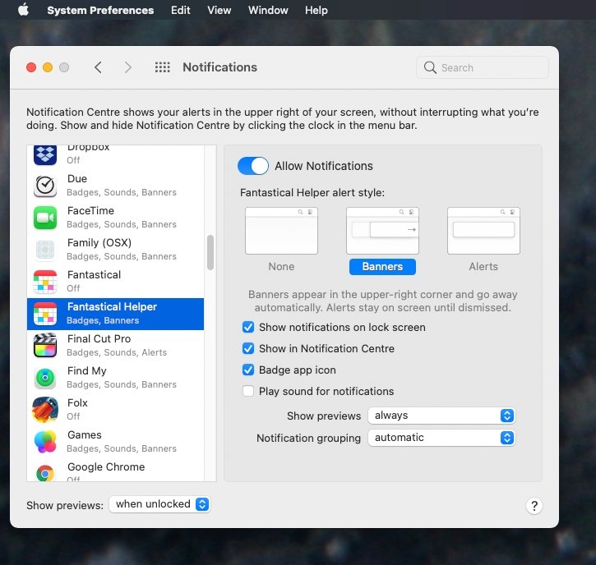Select the Alerts alert style thumbnail
This screenshot has width=596, height=565.
coord(483,231)
